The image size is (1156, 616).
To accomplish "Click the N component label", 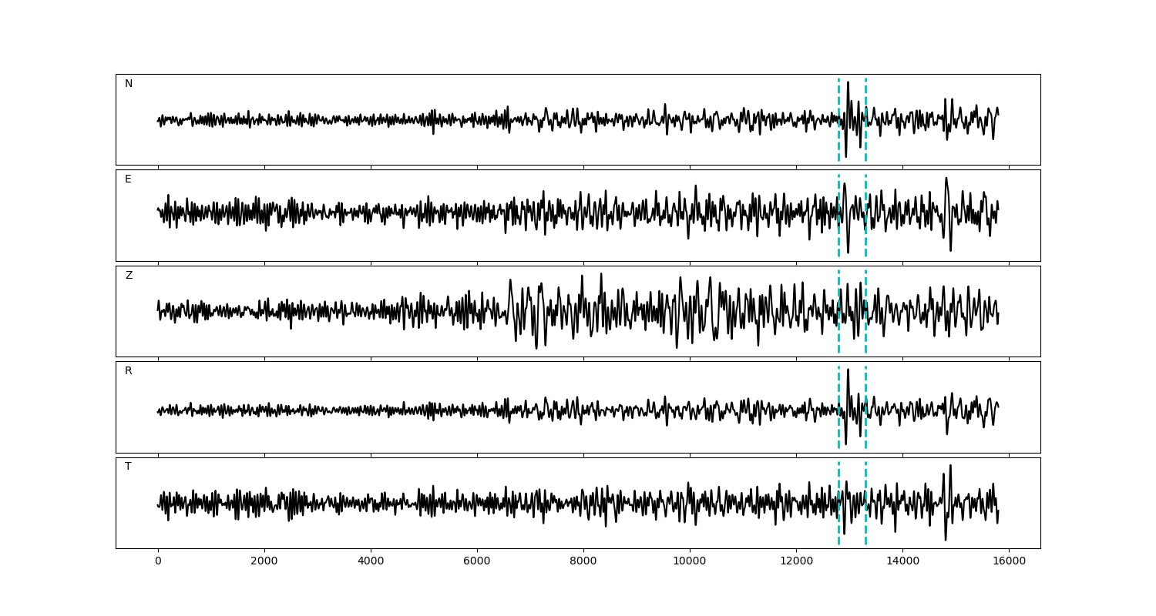I will click(x=129, y=84).
